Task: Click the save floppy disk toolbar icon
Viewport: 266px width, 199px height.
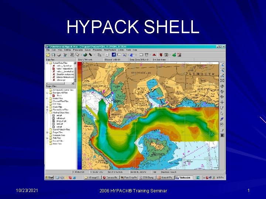Action: click(x=54, y=55)
